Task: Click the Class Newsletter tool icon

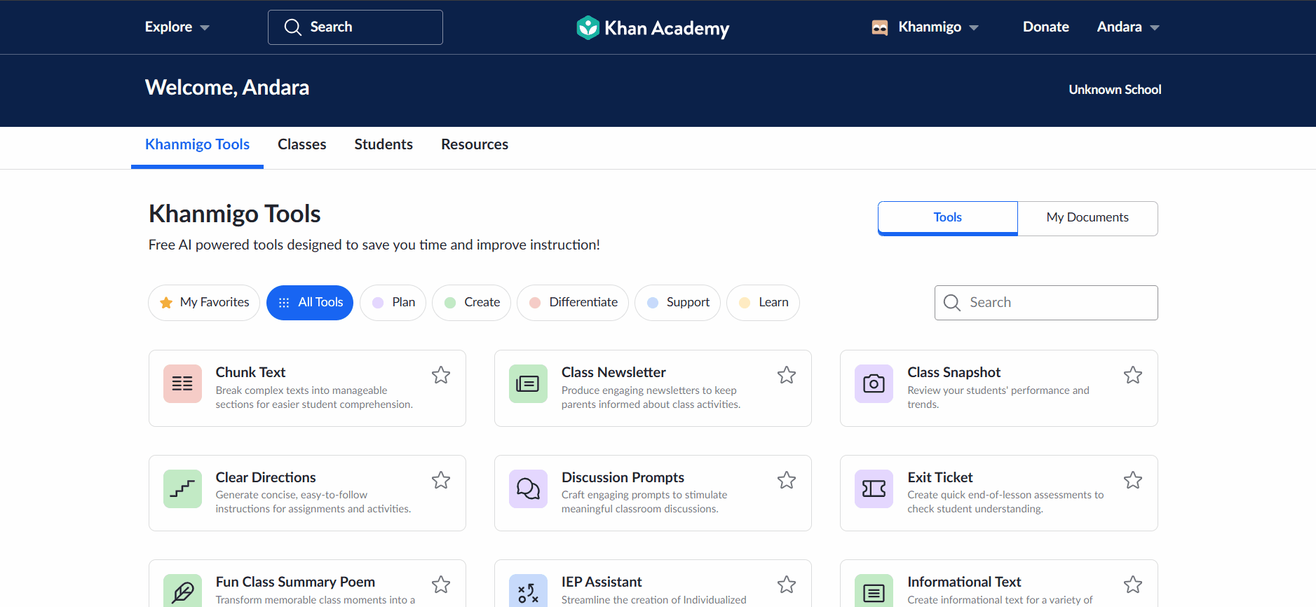Action: tap(528, 383)
